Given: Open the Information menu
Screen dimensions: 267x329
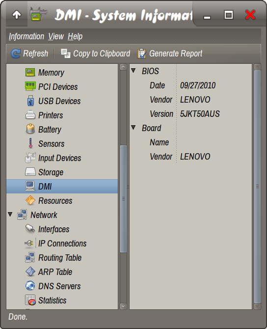Looking at the screenshot, I should pos(27,36).
